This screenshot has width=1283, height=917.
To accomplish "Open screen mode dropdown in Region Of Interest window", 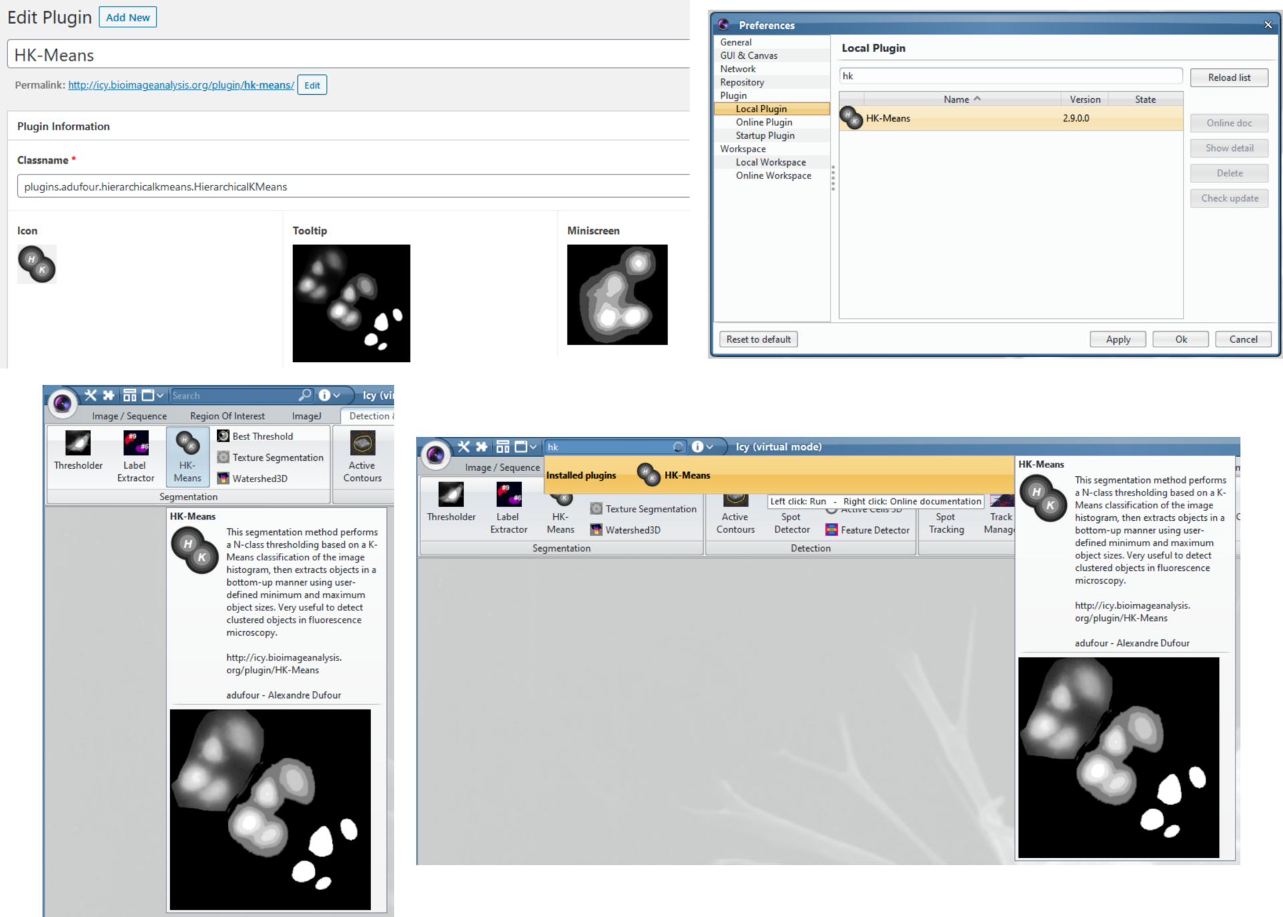I will [x=152, y=395].
